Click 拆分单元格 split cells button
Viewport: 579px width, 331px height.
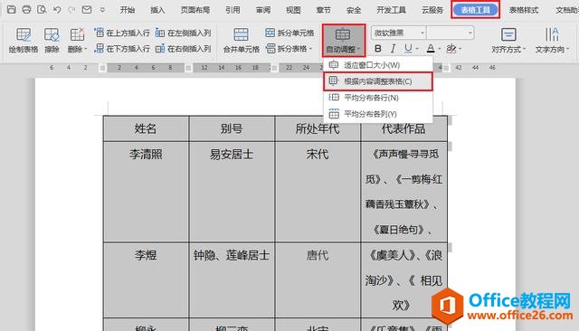pos(289,33)
